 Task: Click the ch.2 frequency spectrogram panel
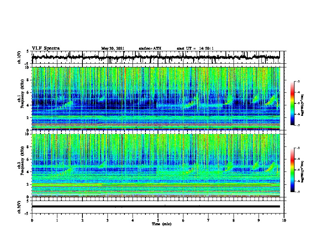[x=156, y=165]
